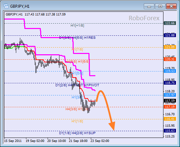Click the orange 121.09 price label
The height and width of the screenshot is (147, 180).
(x=170, y=47)
